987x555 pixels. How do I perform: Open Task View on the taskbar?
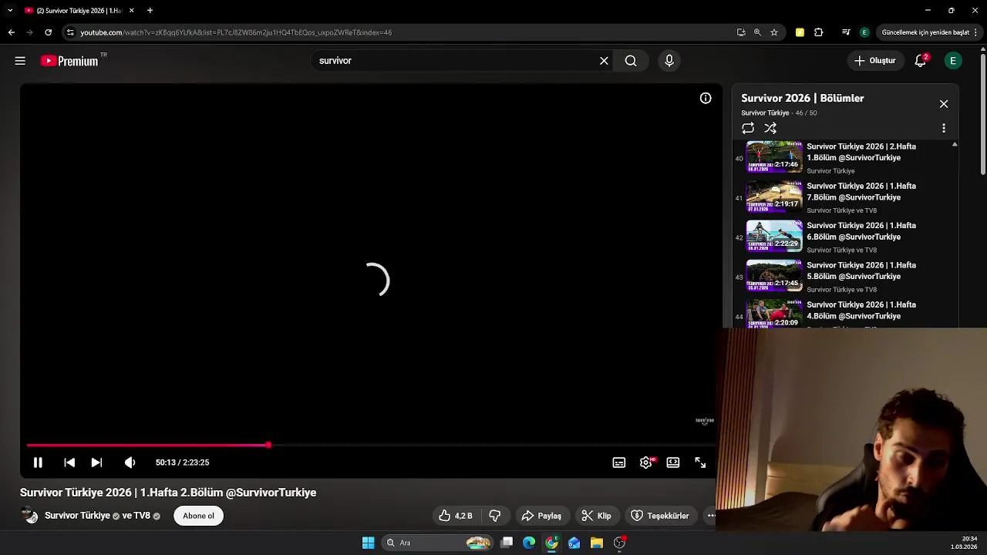point(507,543)
